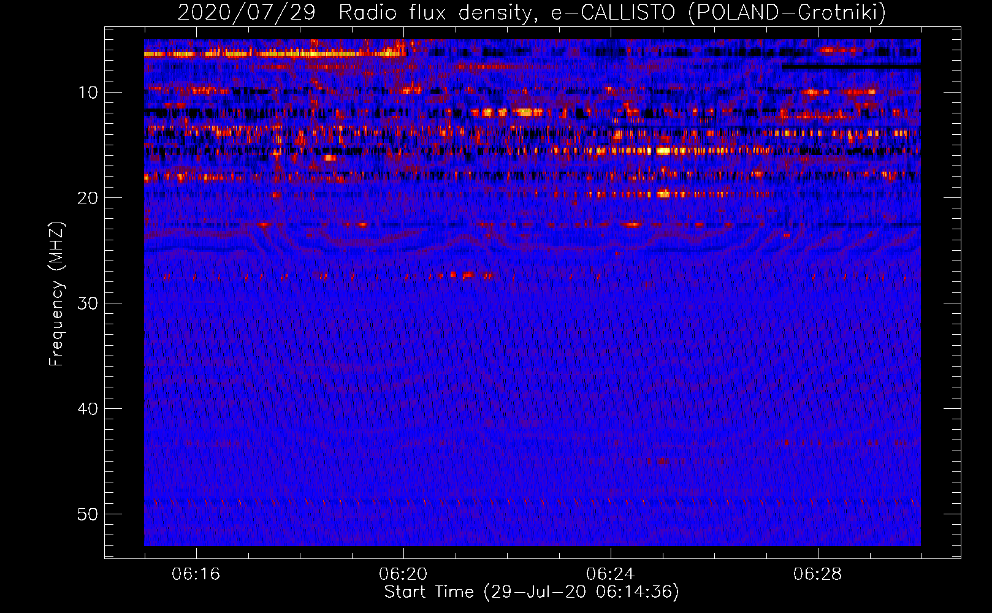
Task: Click the 'Frequency (MHZ)' axis label
Action: (x=56, y=294)
